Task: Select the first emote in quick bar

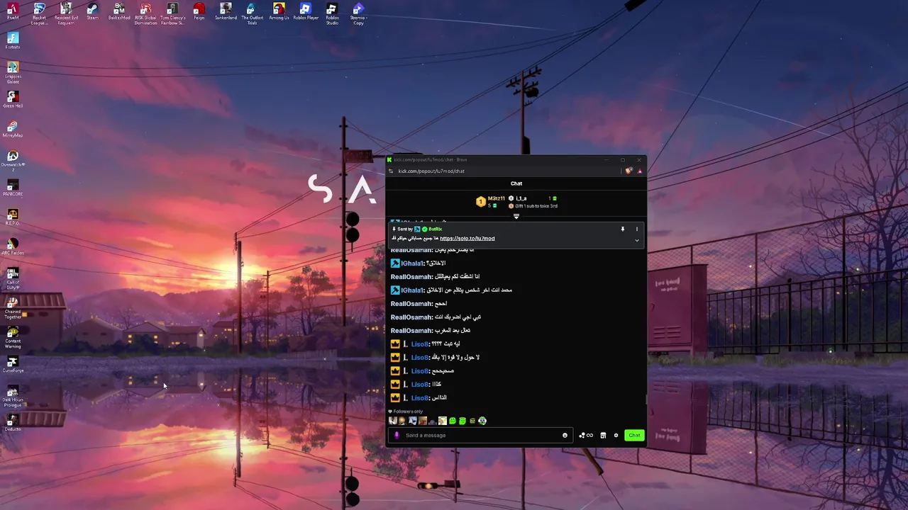Action: coord(393,421)
